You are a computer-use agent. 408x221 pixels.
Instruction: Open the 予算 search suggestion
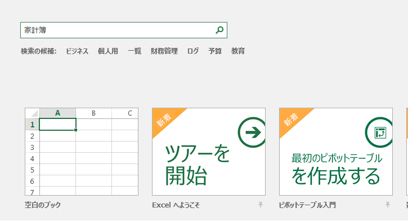[215, 51]
